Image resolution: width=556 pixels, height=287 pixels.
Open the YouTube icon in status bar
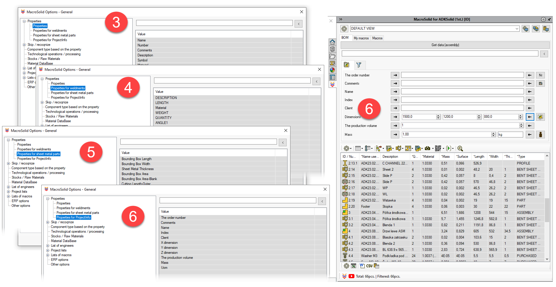pos(351,276)
